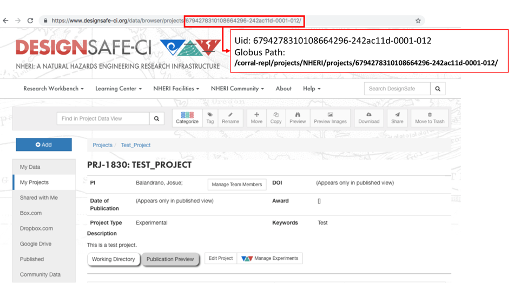The image size is (527, 296).
Task: Click the Test_Project breadcrumb link
Action: point(136,145)
